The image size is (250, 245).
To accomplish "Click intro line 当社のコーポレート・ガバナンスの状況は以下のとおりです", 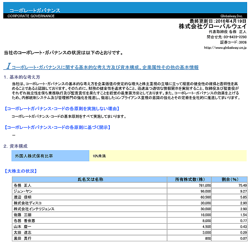I will coord(63,53).
